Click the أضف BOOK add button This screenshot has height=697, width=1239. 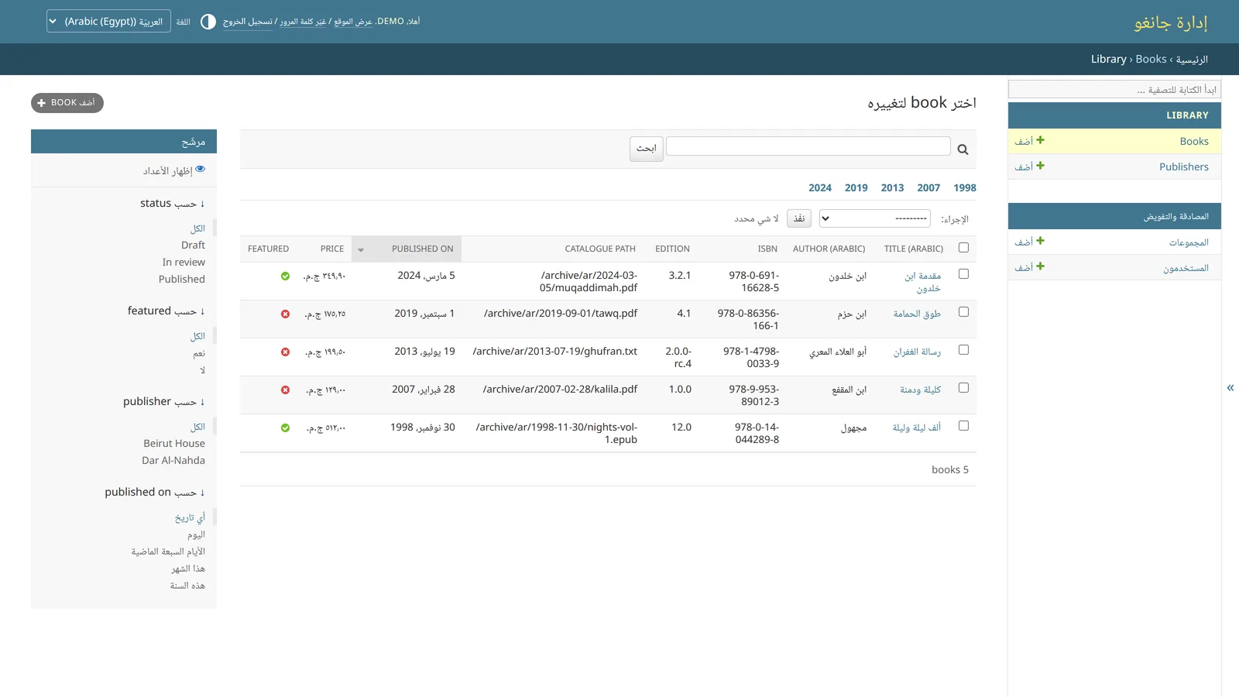click(x=67, y=102)
